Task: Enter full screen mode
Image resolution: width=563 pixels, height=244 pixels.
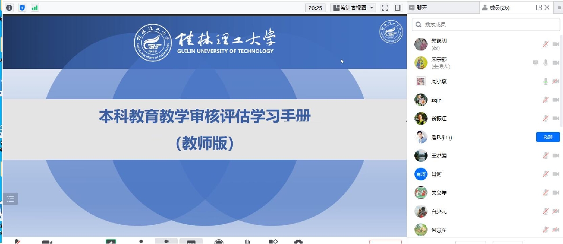Action: click(x=385, y=7)
